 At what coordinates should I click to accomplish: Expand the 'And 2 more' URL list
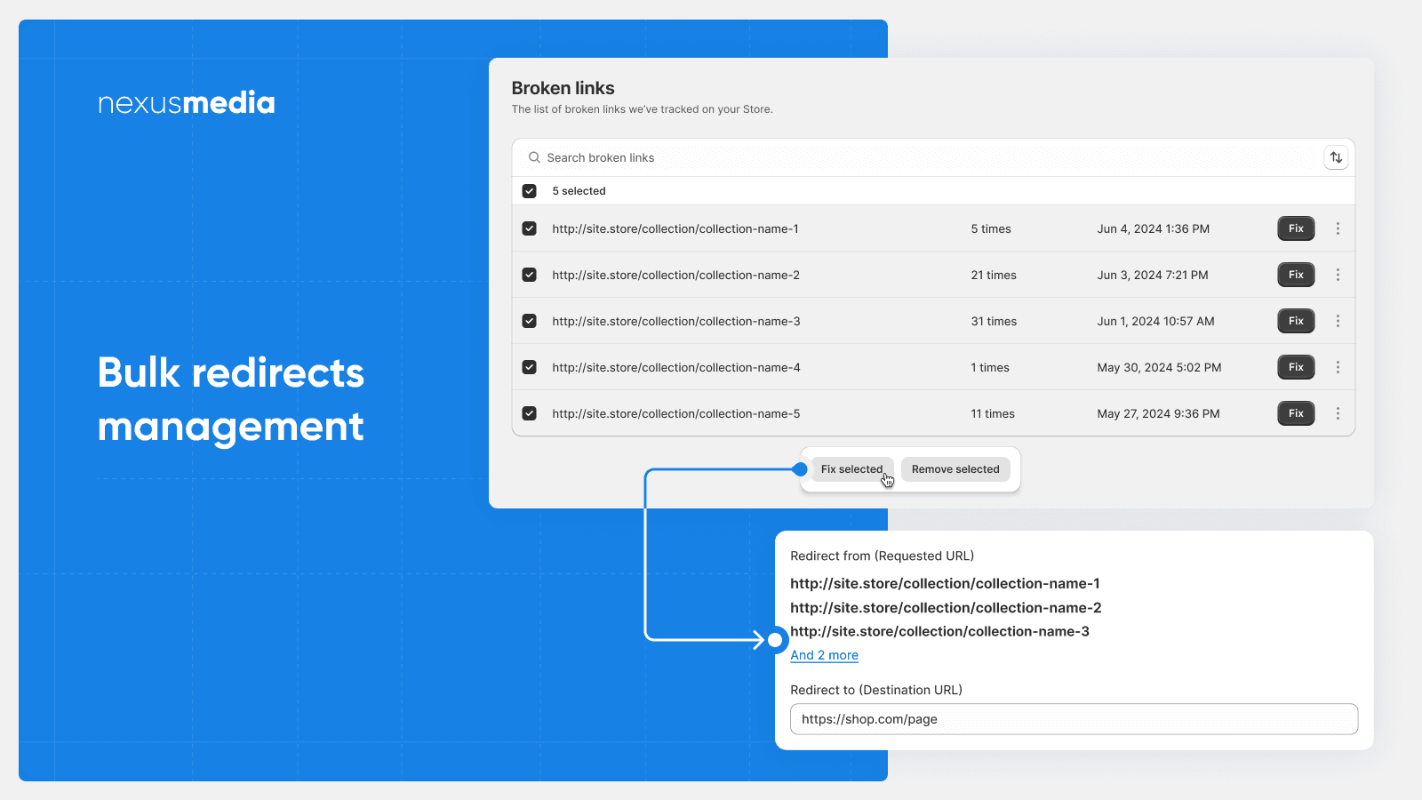pyautogui.click(x=824, y=655)
